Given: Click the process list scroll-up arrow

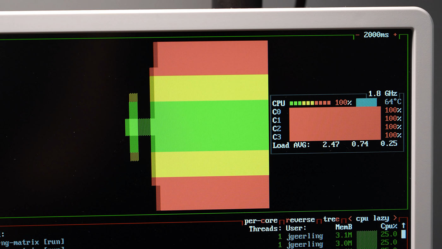Looking at the screenshot, I should click(403, 226).
